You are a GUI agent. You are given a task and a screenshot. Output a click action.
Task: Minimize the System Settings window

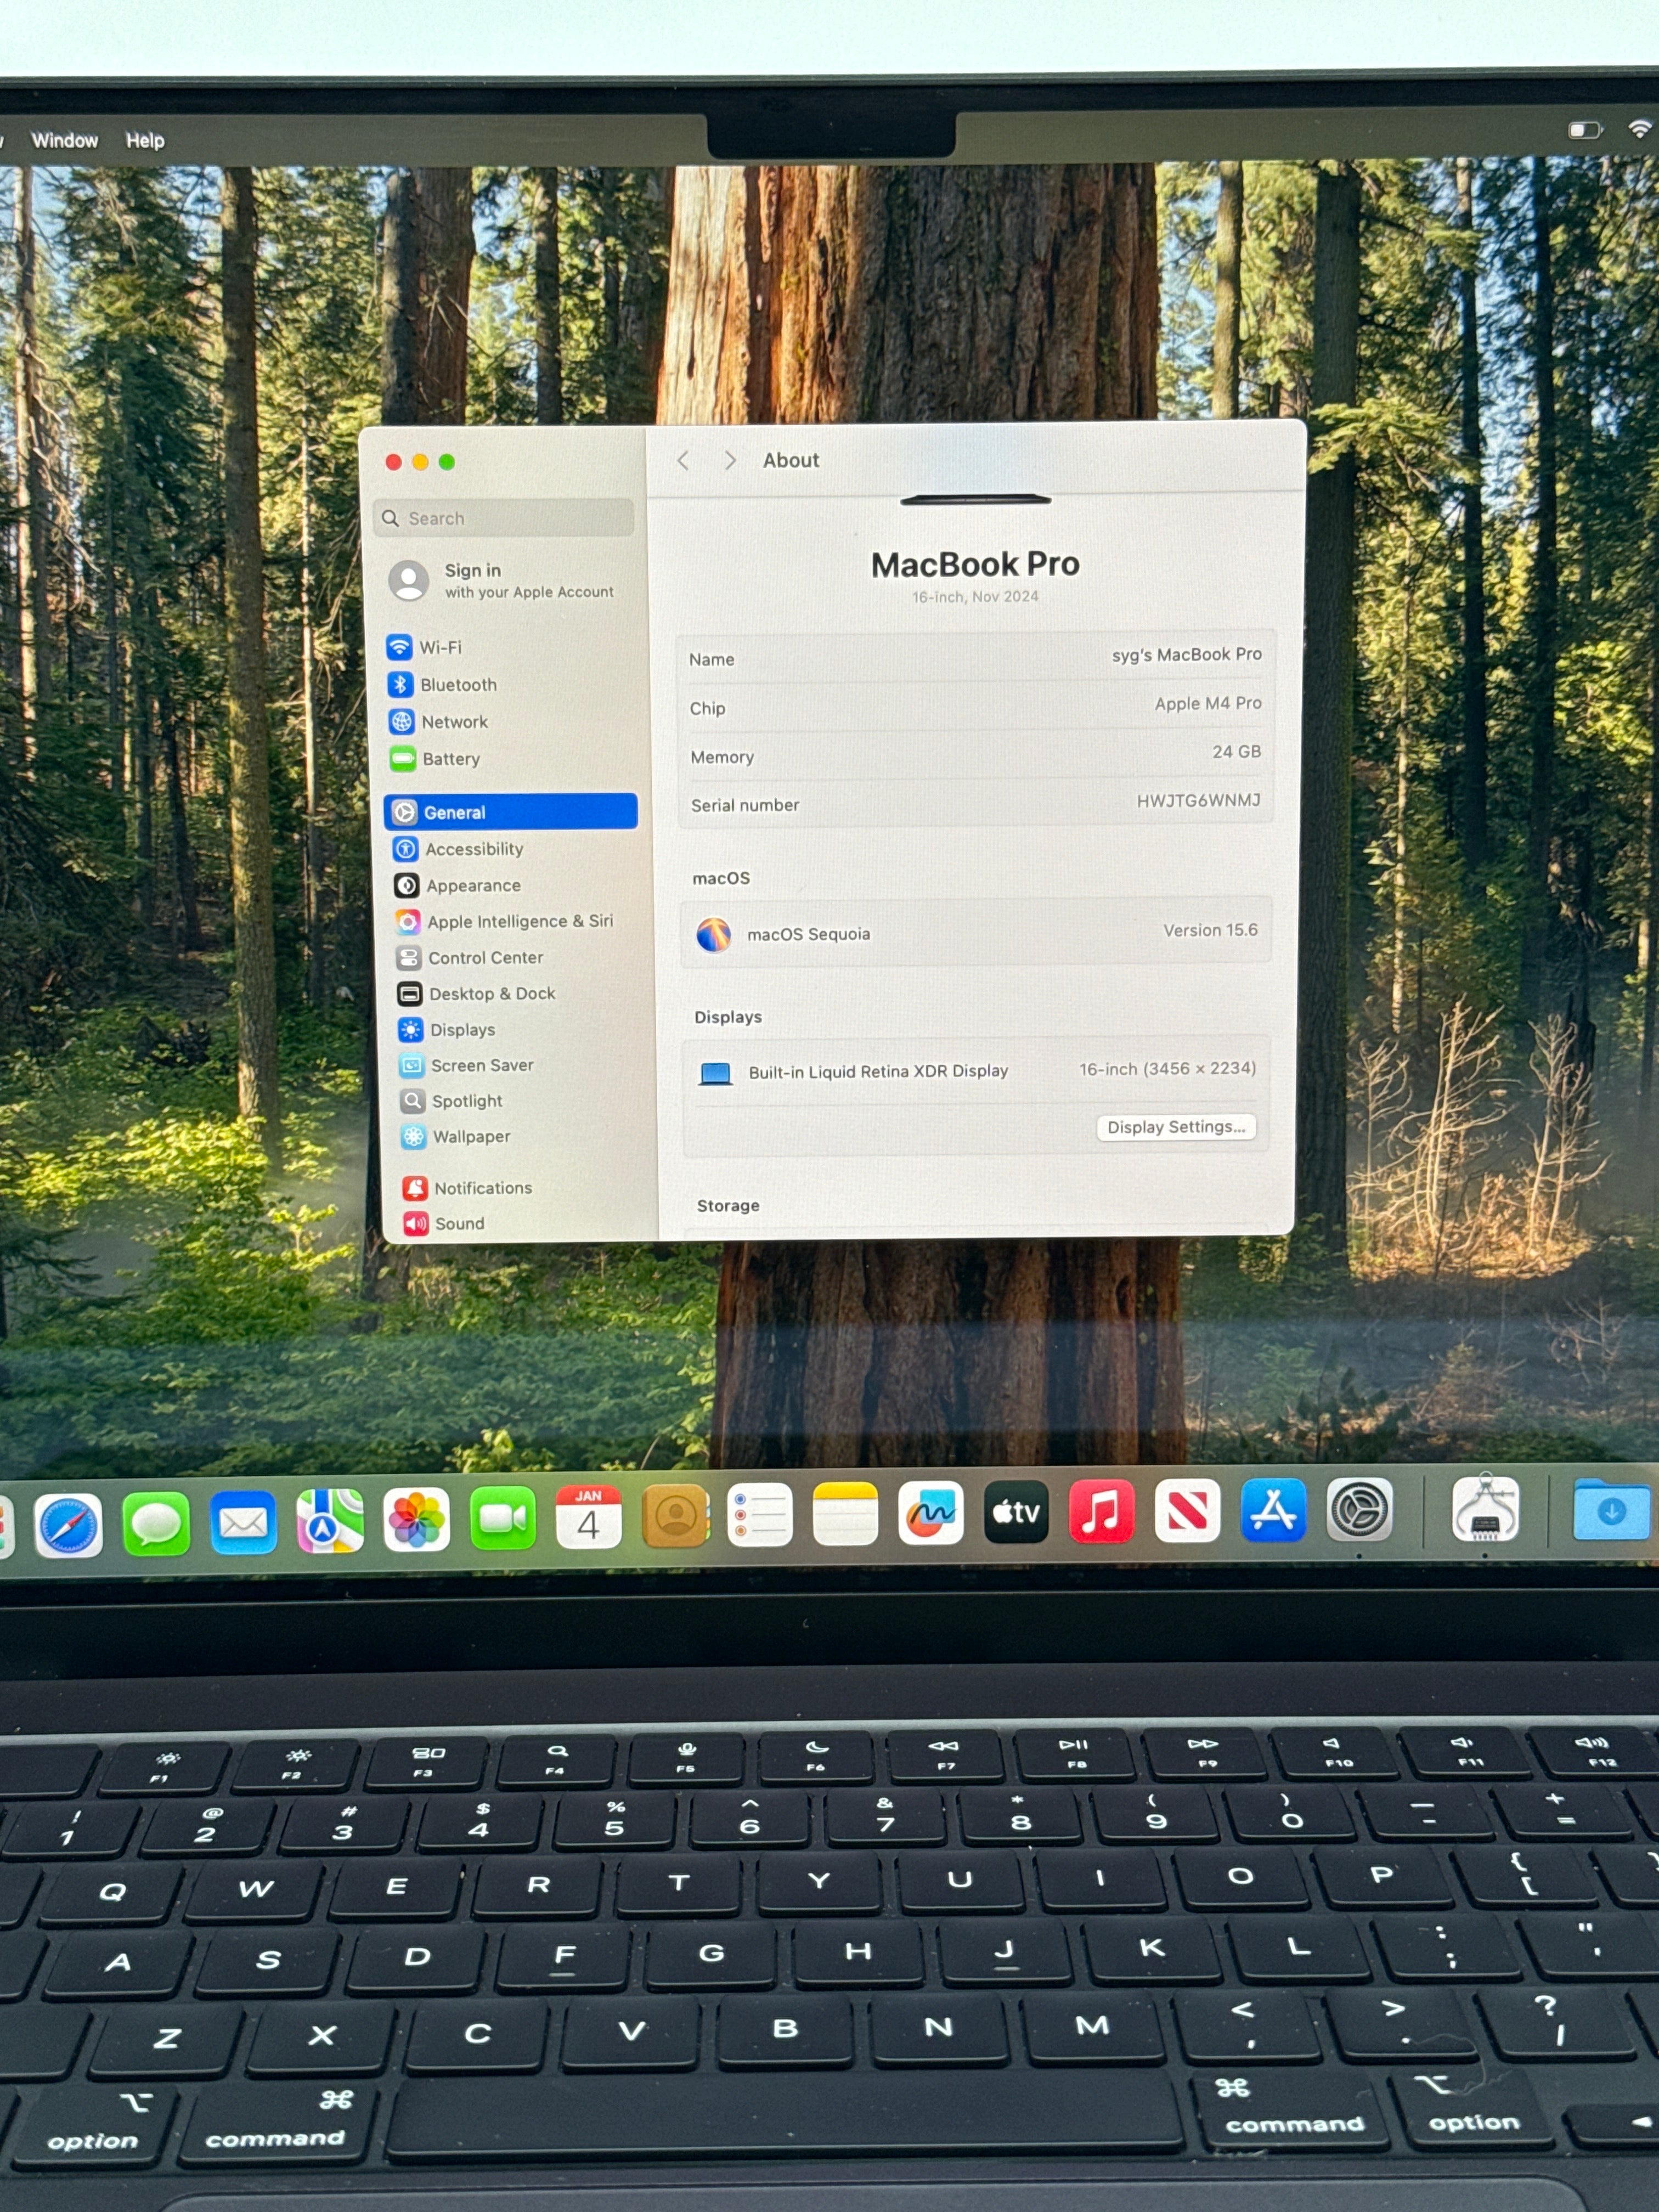[420, 462]
